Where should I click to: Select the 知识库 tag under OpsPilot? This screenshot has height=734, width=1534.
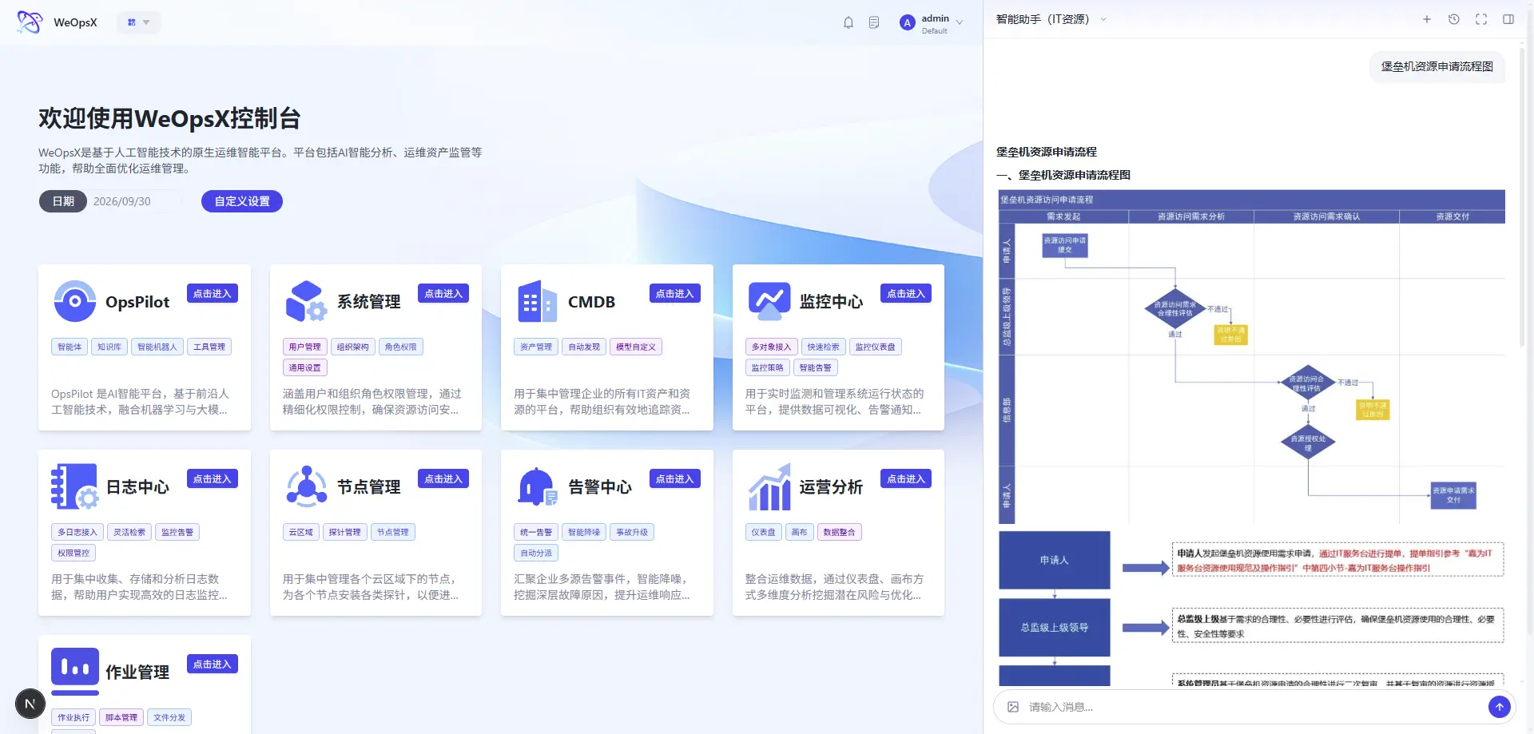[x=109, y=347]
